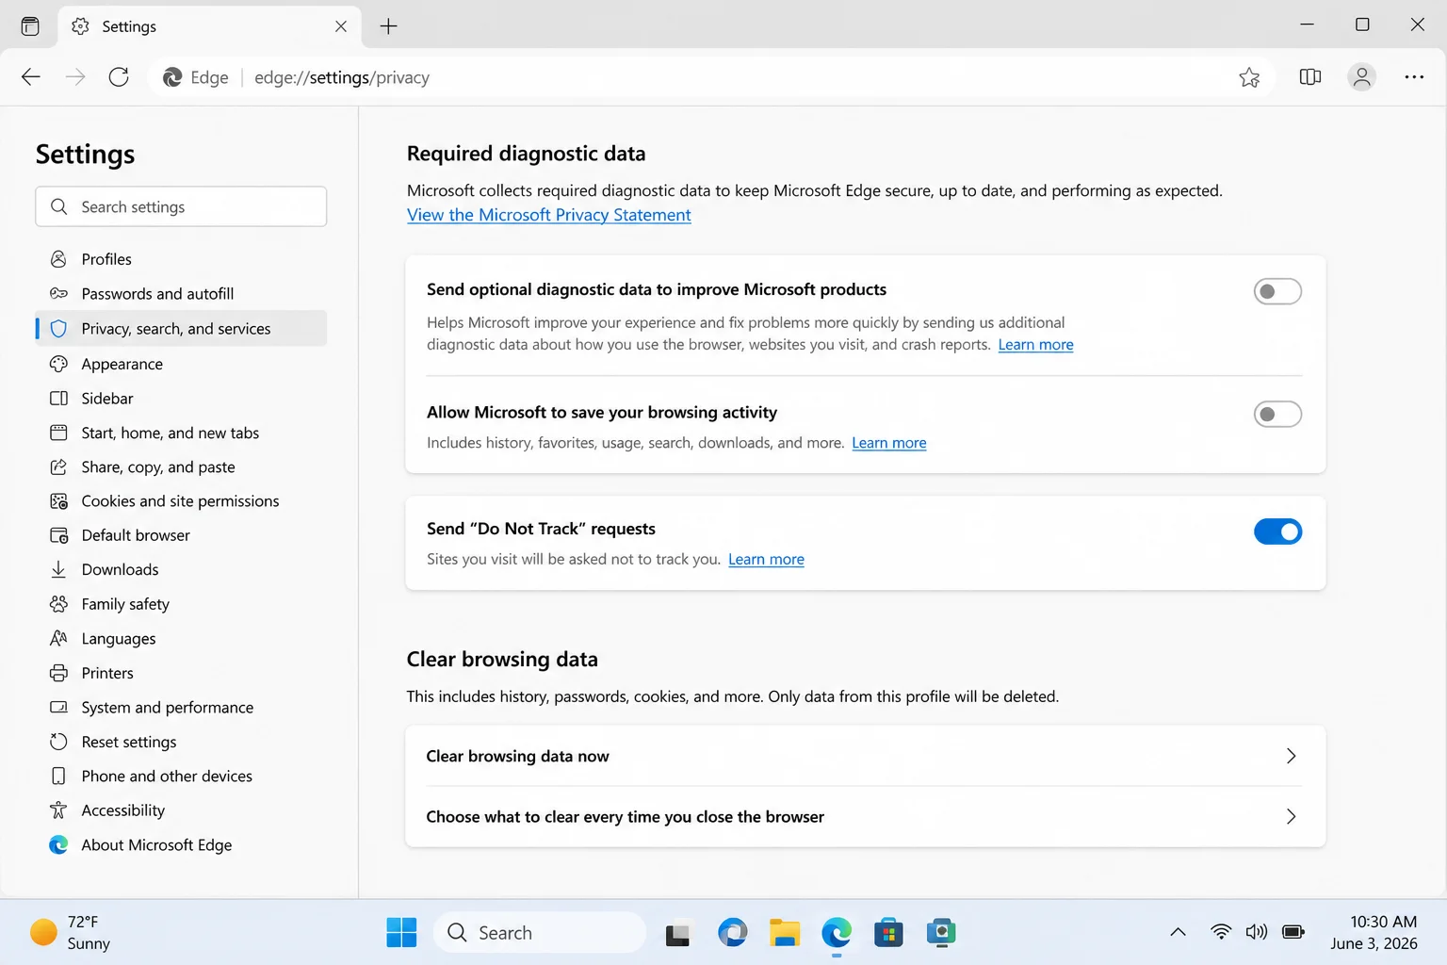Close the Settings tab
1447x965 pixels.
click(x=341, y=26)
